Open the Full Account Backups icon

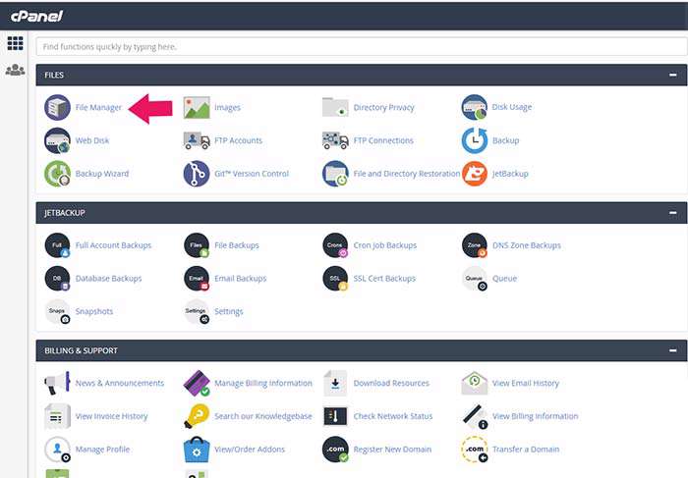pyautogui.click(x=57, y=245)
